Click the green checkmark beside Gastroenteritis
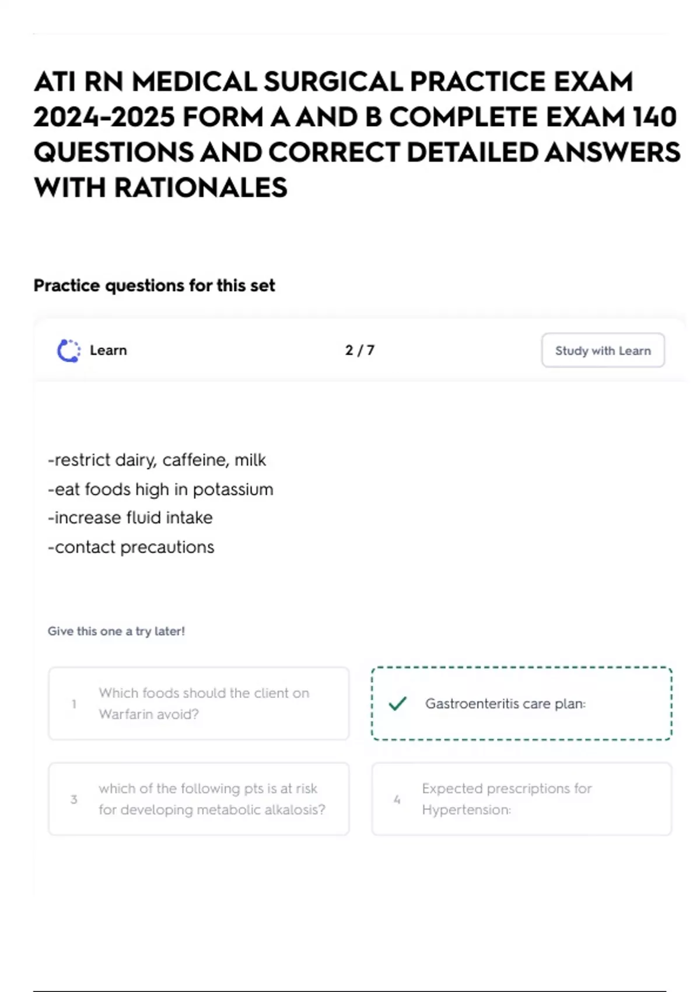This screenshot has height=992, width=700. (398, 704)
